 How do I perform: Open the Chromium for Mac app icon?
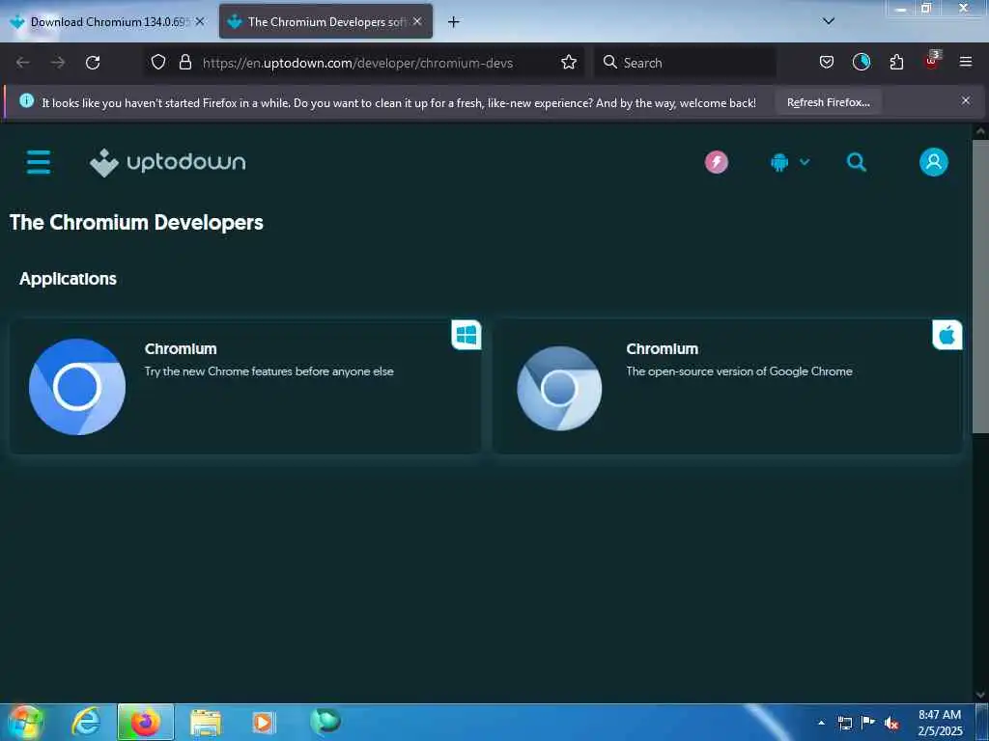[559, 388]
